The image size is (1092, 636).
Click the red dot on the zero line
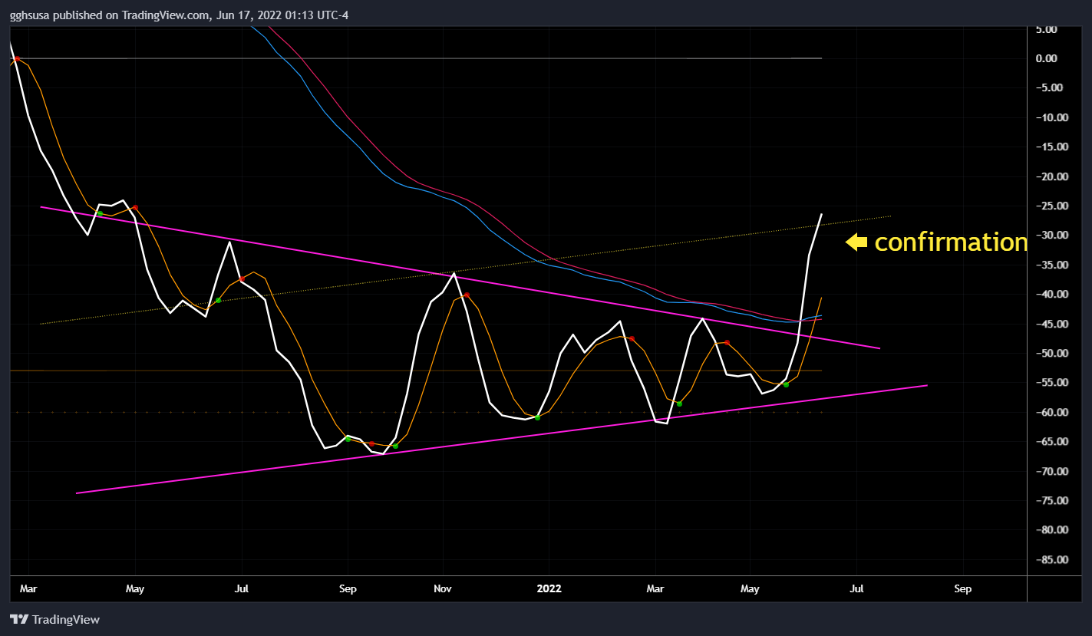17,59
